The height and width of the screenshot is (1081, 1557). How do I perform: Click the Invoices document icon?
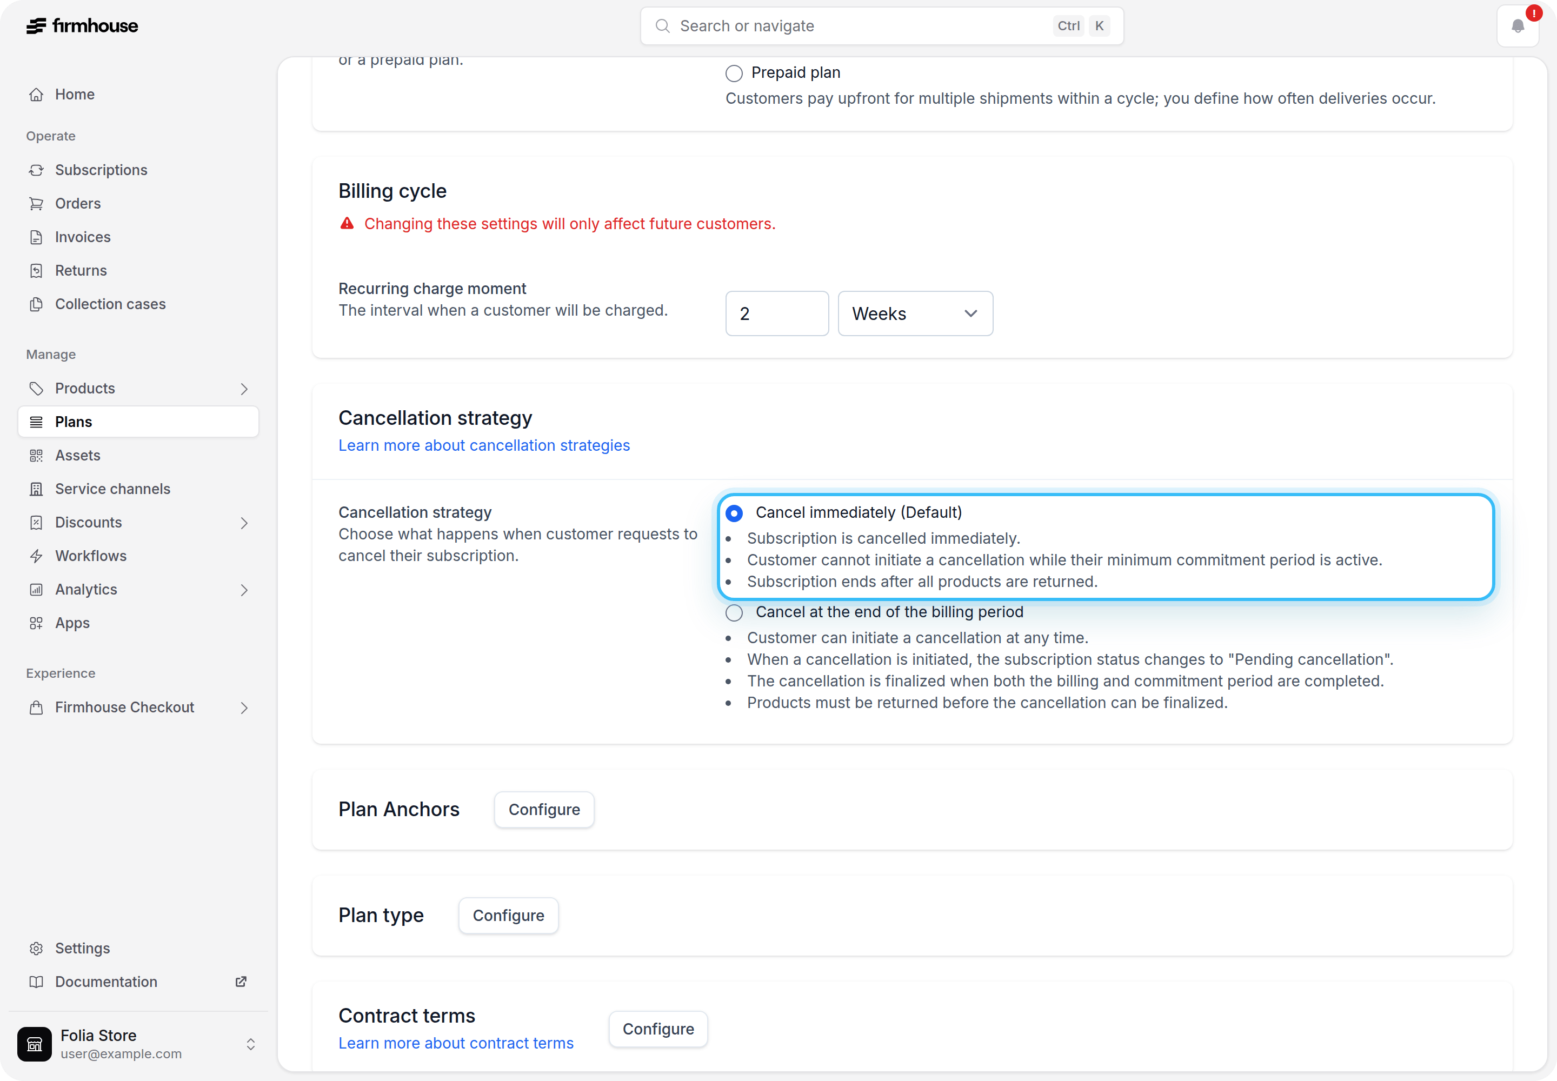[37, 237]
